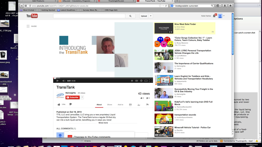Open the notifications bell
The image size is (262, 147).
point(214,16)
